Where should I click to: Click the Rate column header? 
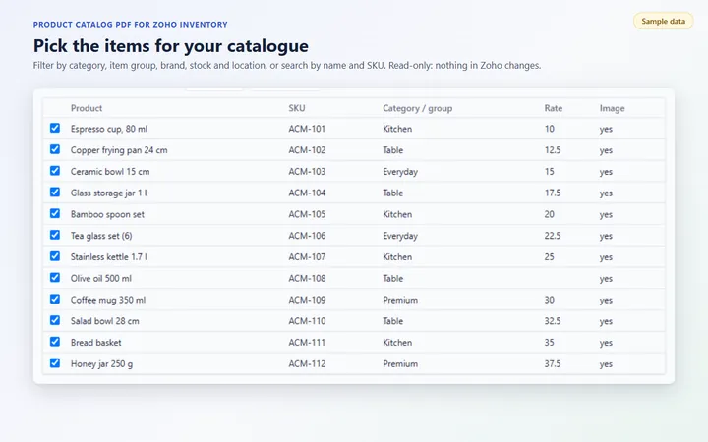click(x=553, y=108)
